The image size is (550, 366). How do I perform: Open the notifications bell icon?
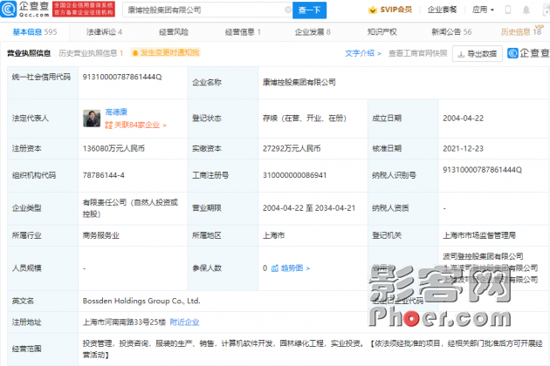pos(526,10)
